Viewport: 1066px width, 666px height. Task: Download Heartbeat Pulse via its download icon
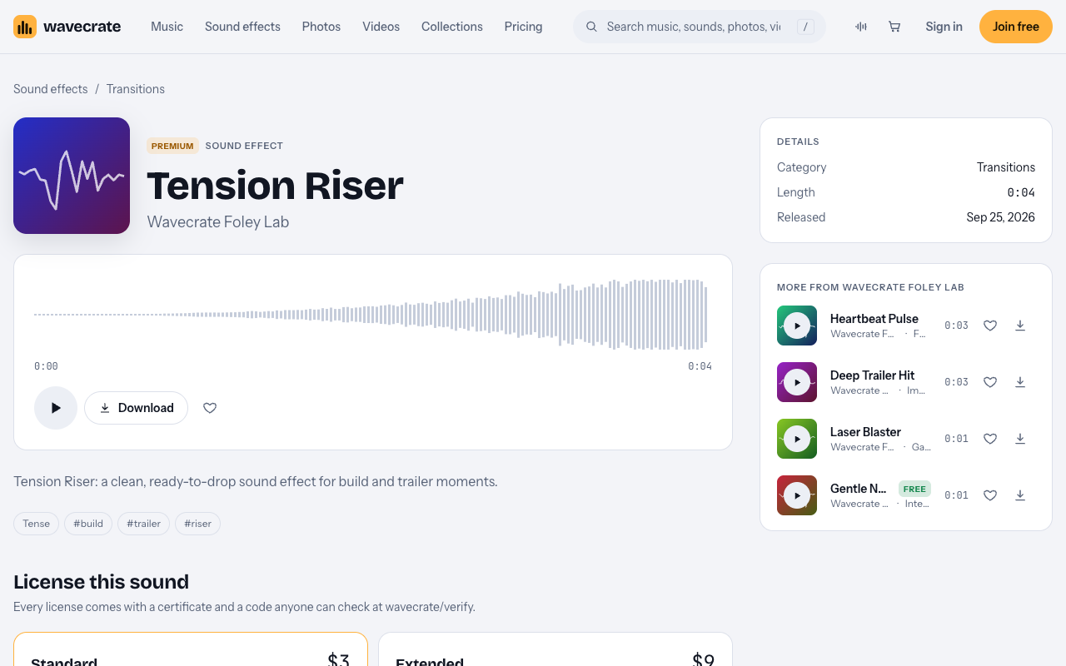coord(1020,326)
